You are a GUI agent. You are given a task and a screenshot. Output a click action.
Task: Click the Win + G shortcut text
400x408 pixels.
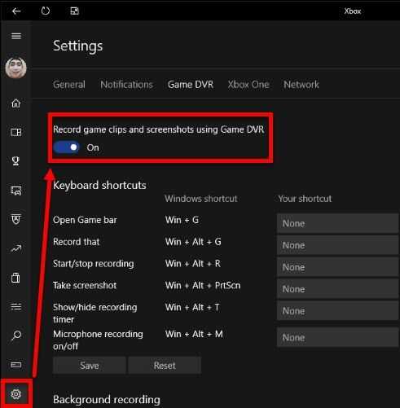pos(182,220)
